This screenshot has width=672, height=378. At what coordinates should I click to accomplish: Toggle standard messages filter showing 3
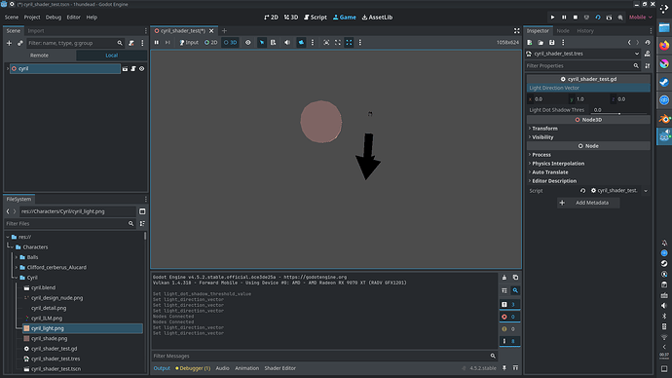(509, 304)
